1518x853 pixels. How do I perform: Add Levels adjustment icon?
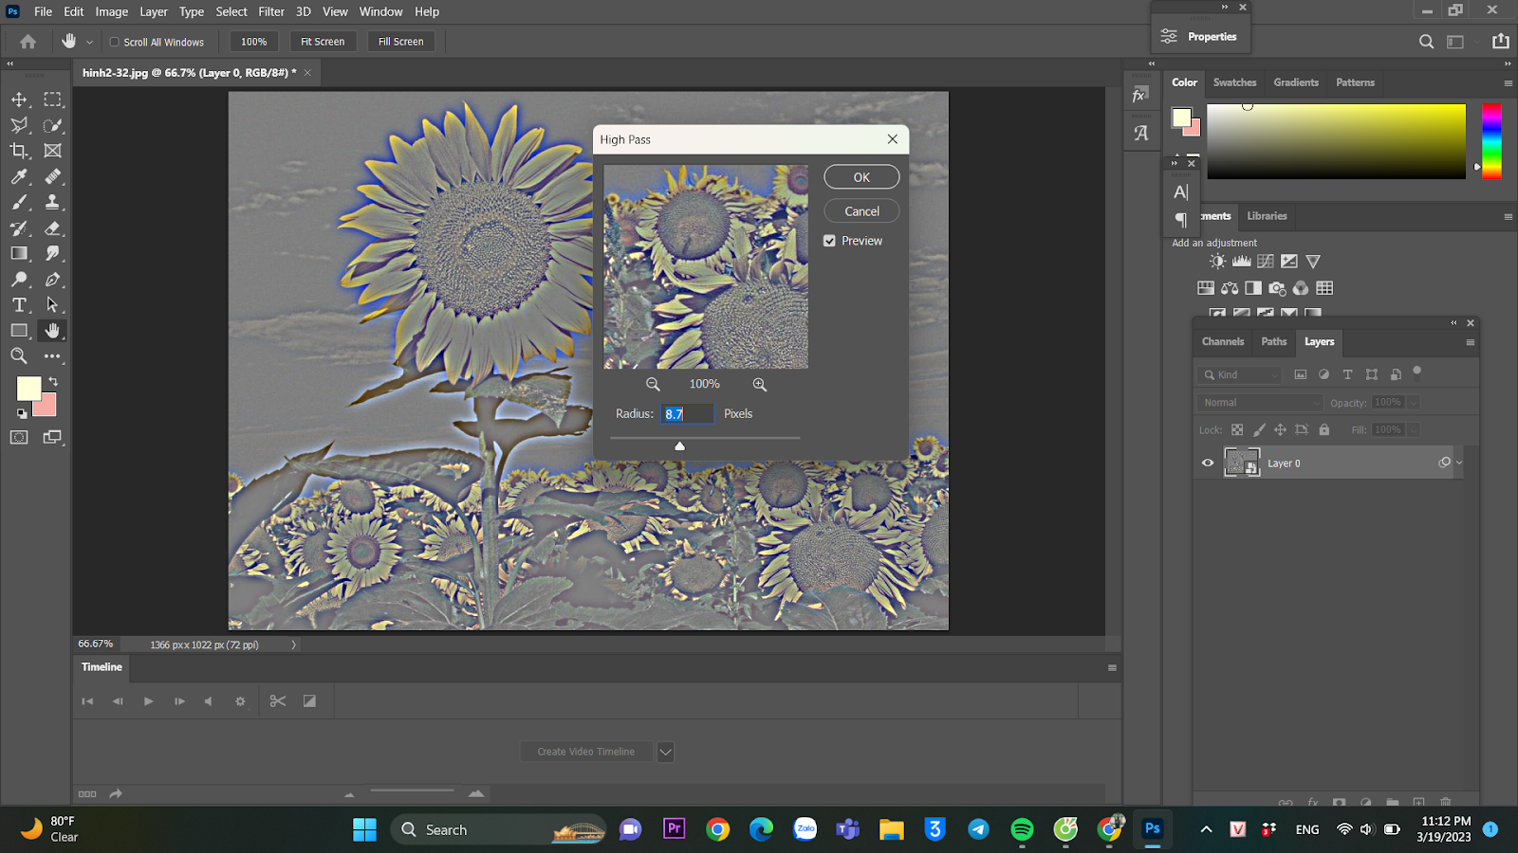click(1241, 261)
